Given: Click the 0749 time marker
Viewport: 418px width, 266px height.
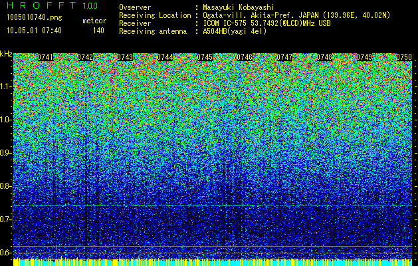Looking at the screenshot, I should pos(364,57).
